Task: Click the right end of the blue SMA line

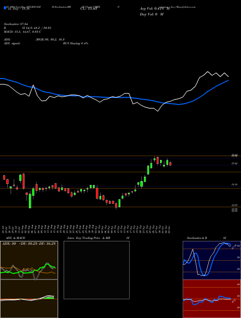Action: pyautogui.click(x=228, y=80)
